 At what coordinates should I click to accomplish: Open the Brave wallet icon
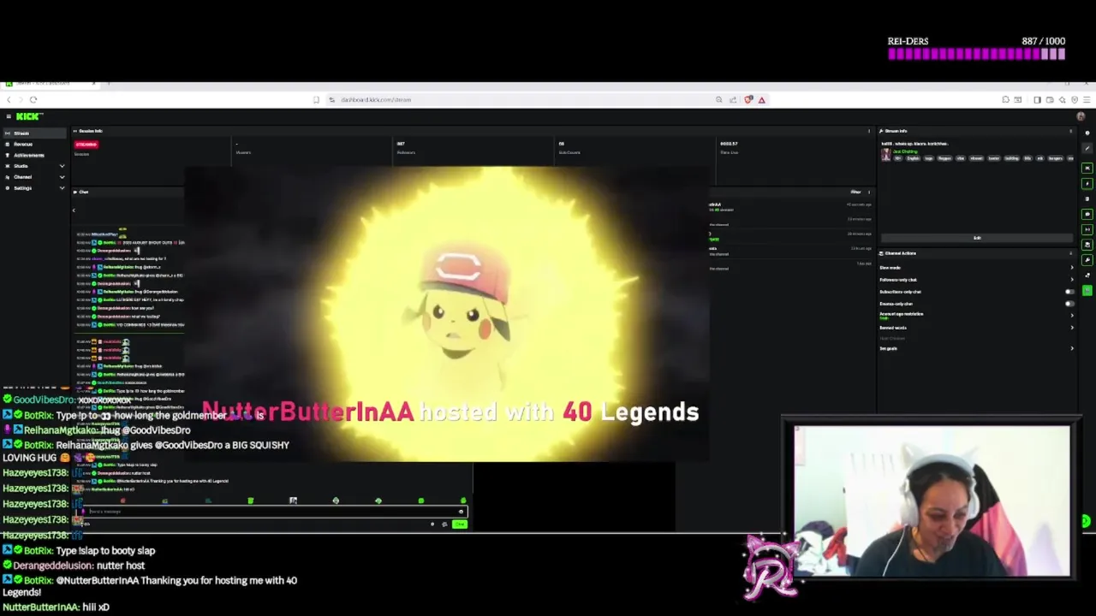[x=1049, y=99]
